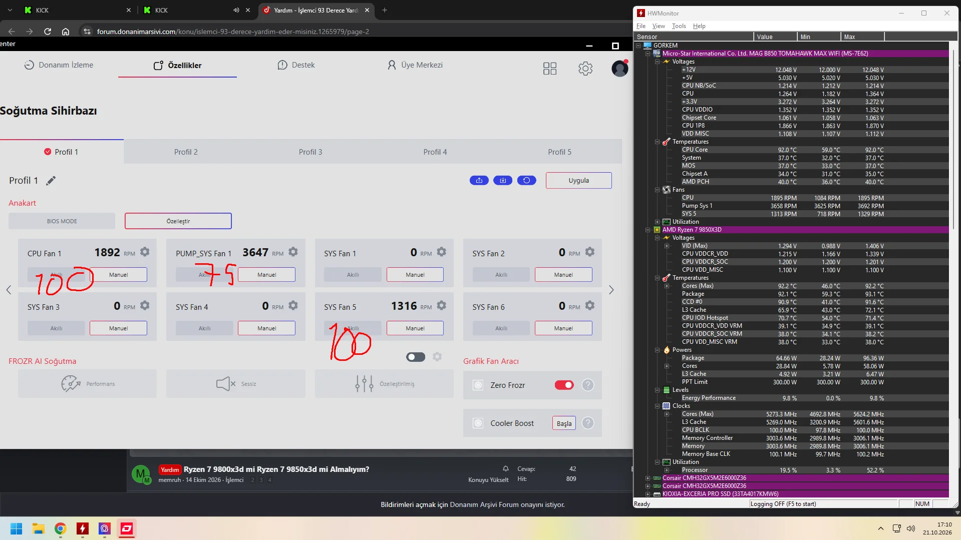Switch to the Profil 3 tab

310,152
